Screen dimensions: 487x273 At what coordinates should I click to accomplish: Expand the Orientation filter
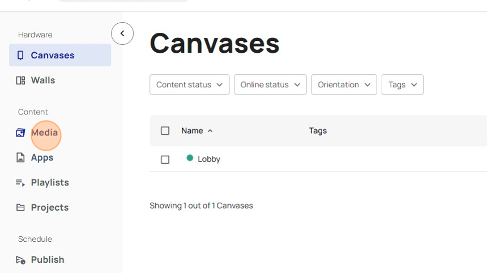[344, 84]
